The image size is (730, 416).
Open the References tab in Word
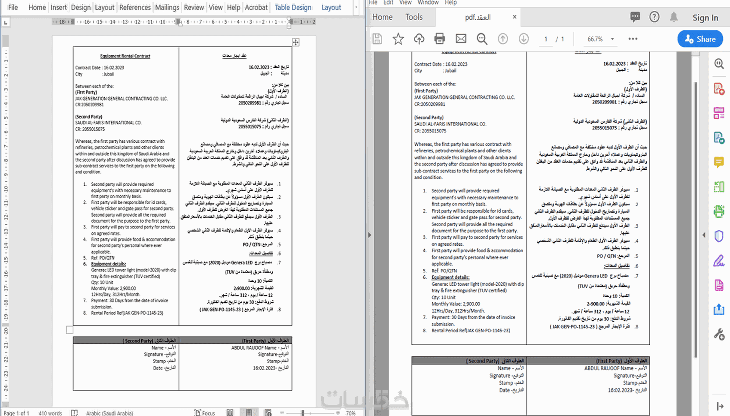click(135, 7)
